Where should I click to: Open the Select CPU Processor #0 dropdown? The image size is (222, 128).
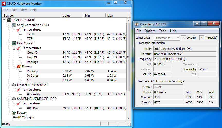(167, 38)
